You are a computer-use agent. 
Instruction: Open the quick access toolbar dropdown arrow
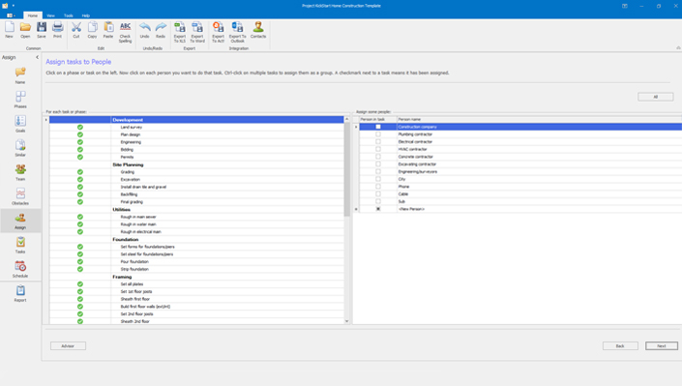[13, 6]
